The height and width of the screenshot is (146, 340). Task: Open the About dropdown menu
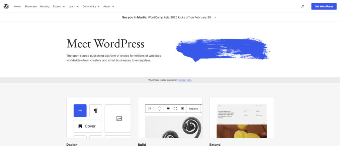coord(109,6)
